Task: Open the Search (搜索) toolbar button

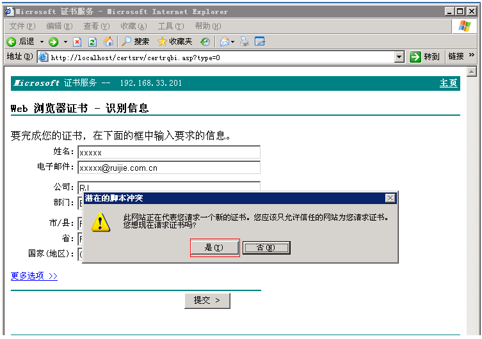Action: point(135,42)
